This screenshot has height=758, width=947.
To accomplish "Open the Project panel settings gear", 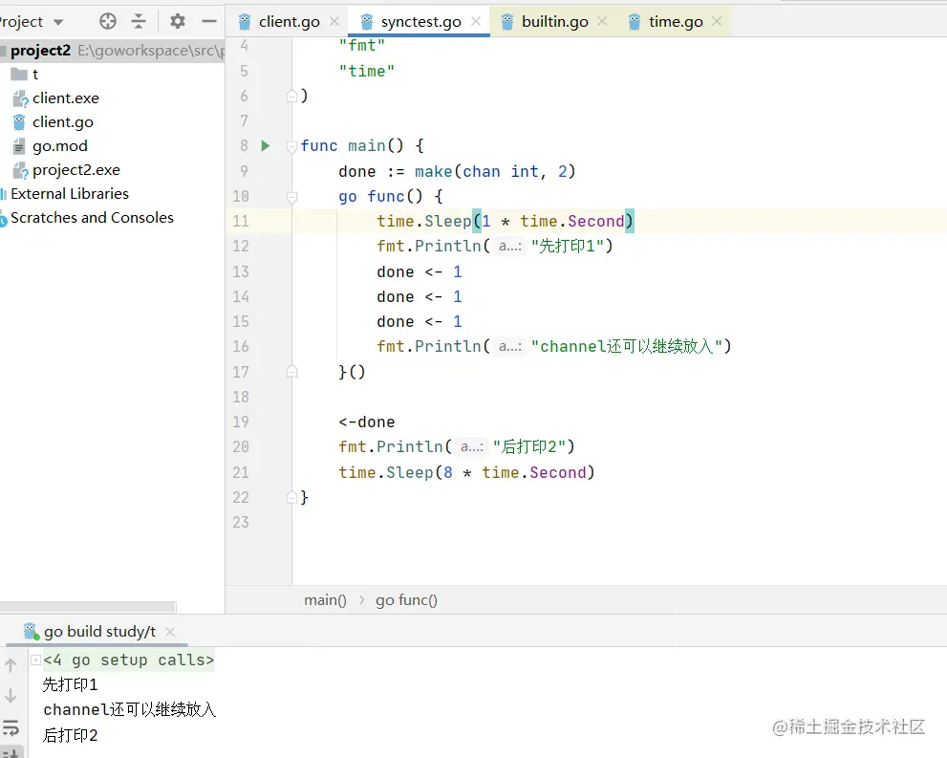I will click(x=178, y=22).
